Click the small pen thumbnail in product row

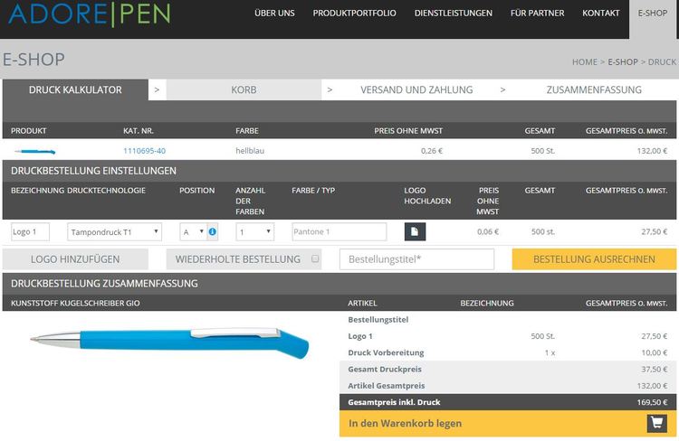35,151
